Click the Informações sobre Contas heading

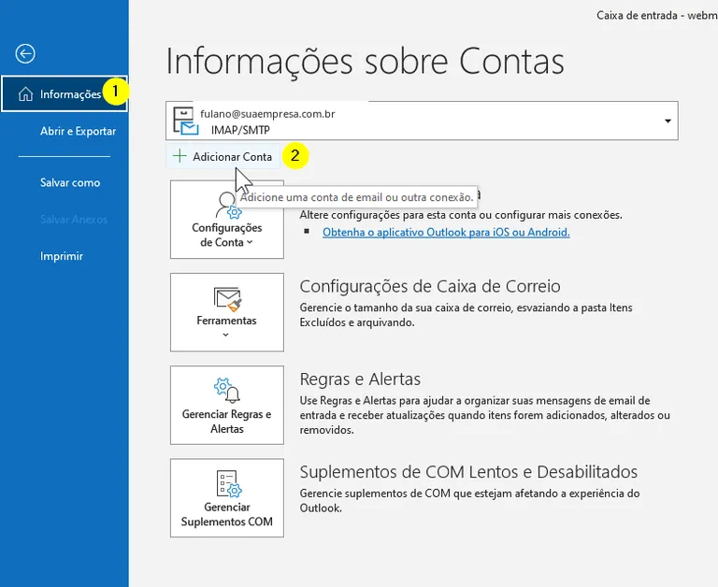pyautogui.click(x=365, y=62)
